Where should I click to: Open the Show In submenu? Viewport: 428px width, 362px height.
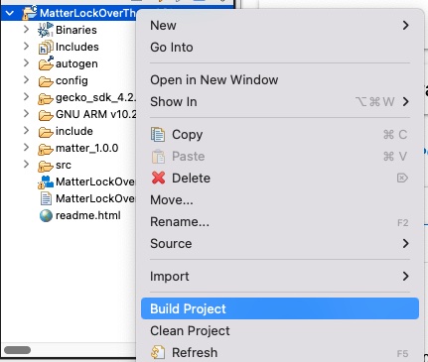click(280, 102)
